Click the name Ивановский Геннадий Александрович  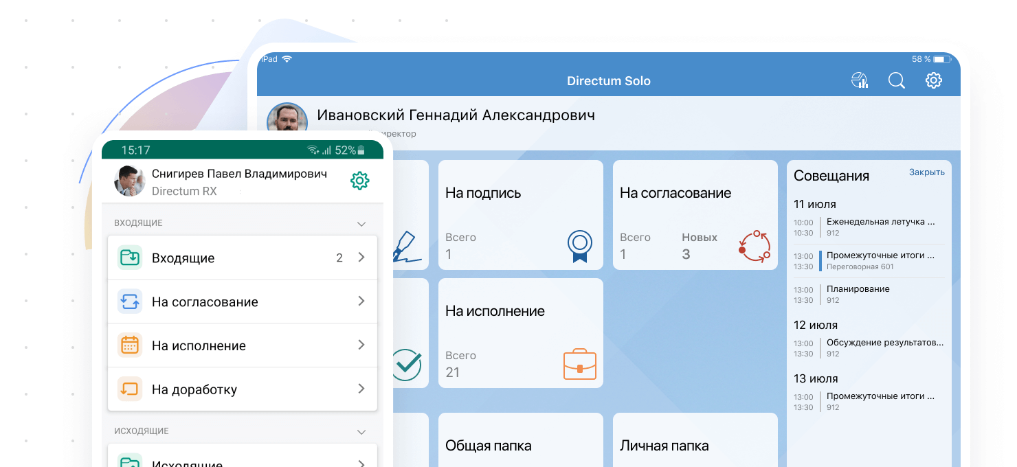click(x=456, y=115)
